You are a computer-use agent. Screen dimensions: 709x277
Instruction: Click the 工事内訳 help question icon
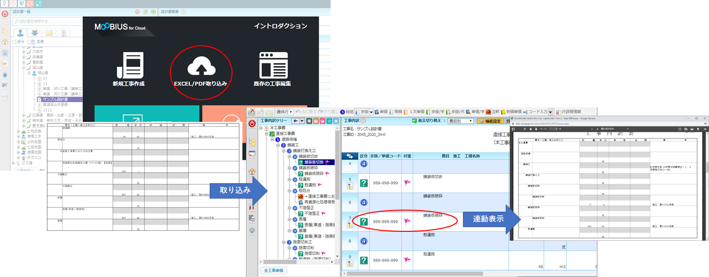(x=363, y=121)
